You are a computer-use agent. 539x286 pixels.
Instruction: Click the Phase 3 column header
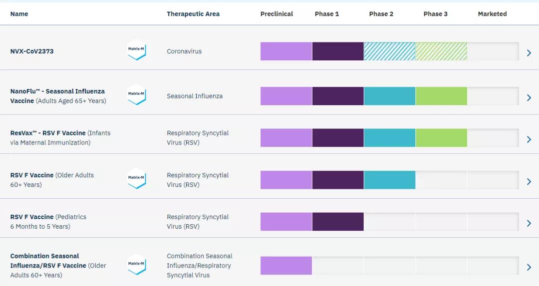[435, 14]
